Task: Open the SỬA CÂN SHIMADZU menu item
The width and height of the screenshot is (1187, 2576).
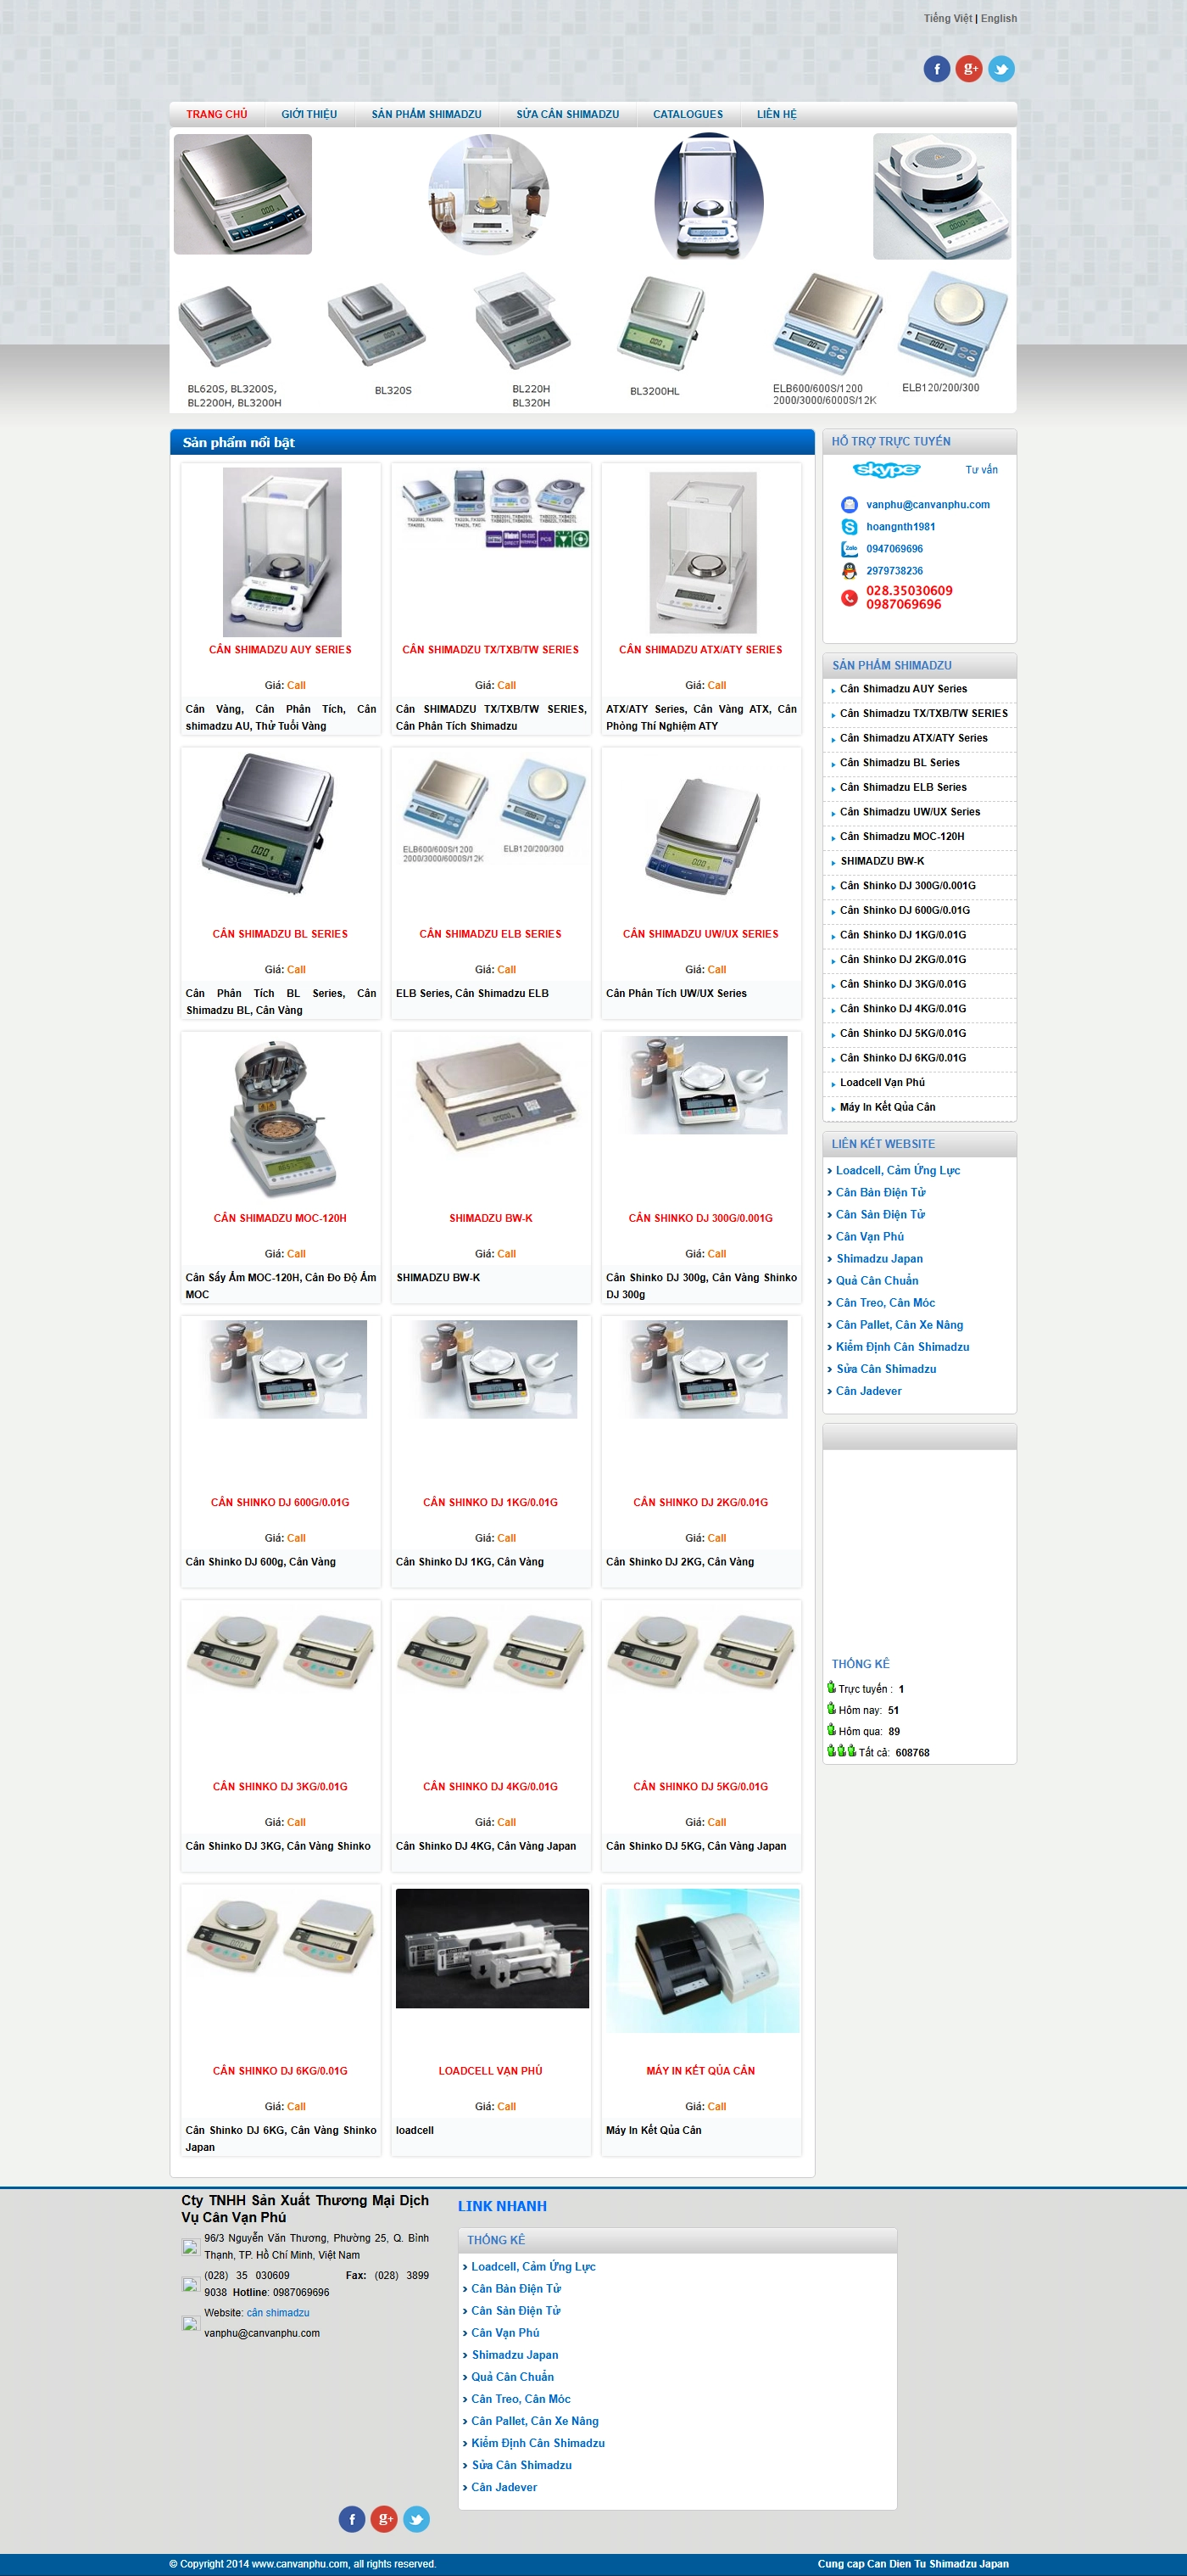Action: pyautogui.click(x=567, y=114)
